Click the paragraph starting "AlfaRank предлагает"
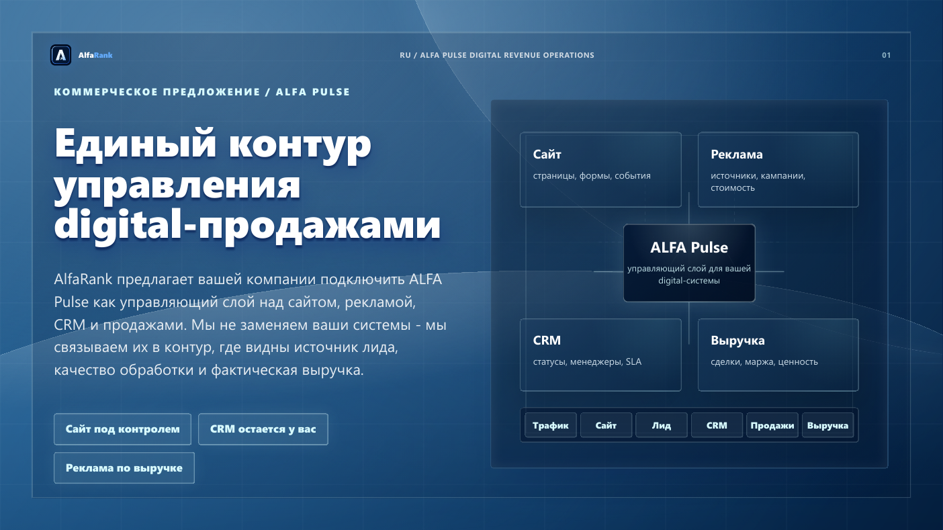943x530 pixels. [251, 325]
